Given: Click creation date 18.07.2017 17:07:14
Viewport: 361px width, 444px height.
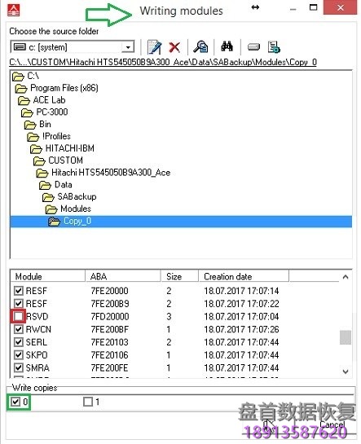Looking at the screenshot, I should (241, 291).
